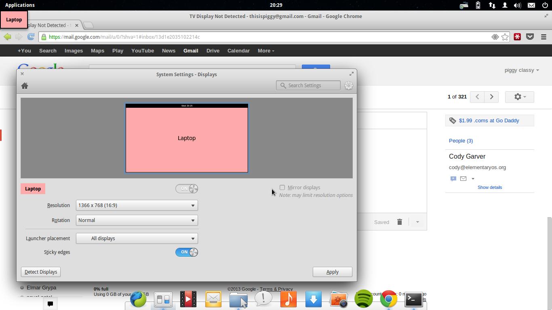Click the gear icon beside Search Settings
This screenshot has height=310, width=552.
tap(348, 86)
